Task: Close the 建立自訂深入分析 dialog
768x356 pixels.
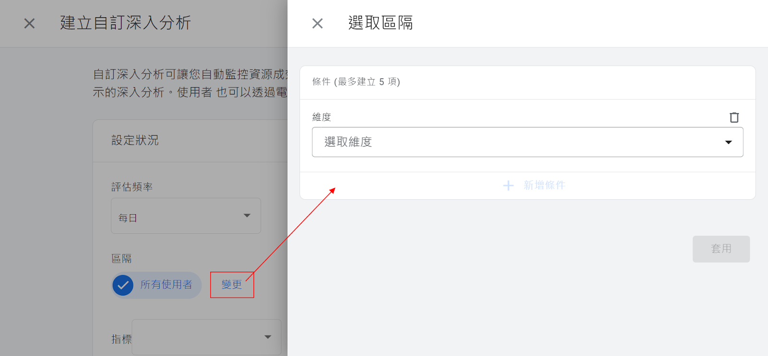Action: pos(29,23)
